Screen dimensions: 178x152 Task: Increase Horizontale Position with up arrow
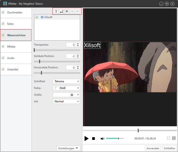(x=78, y=66)
